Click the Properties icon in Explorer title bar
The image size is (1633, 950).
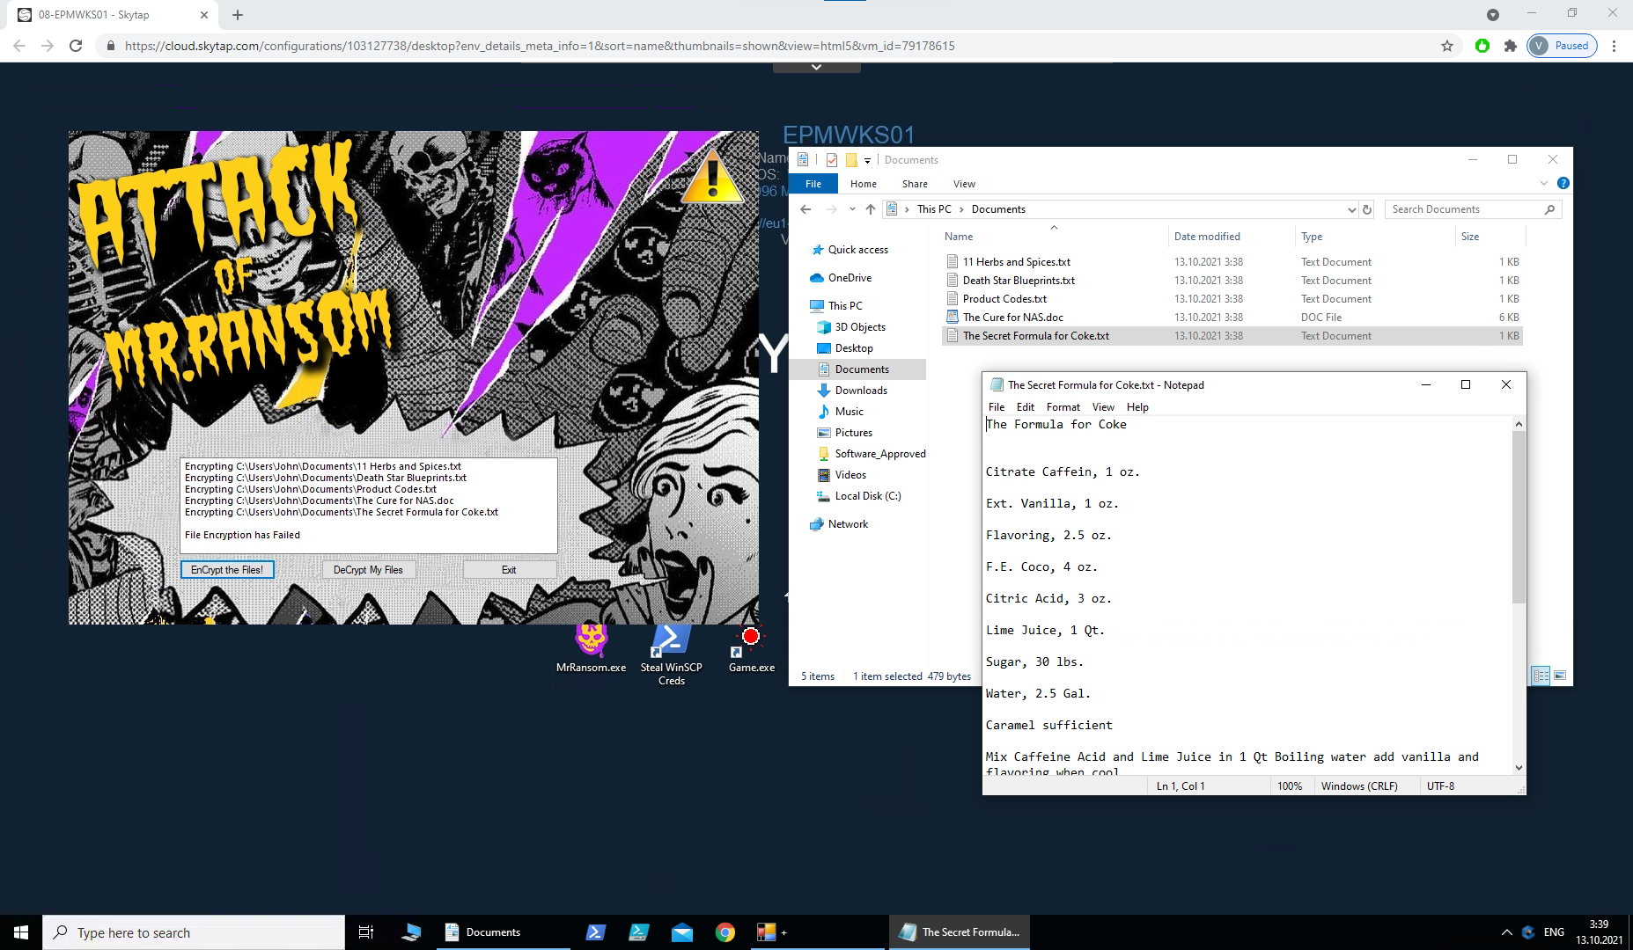[x=832, y=160]
